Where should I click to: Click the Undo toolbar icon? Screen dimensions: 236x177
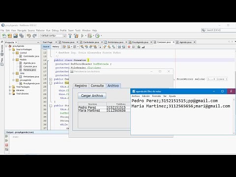pyautogui.click(x=29, y=35)
